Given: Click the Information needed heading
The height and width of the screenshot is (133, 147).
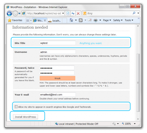Looking at the screenshot, I should click(x=30, y=27).
